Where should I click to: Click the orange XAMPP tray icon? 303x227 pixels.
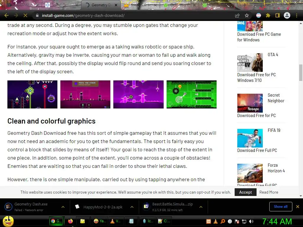(209, 221)
